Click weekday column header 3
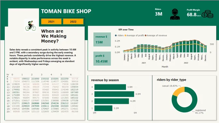The height and width of the screenshot is (123, 219). 42,74
